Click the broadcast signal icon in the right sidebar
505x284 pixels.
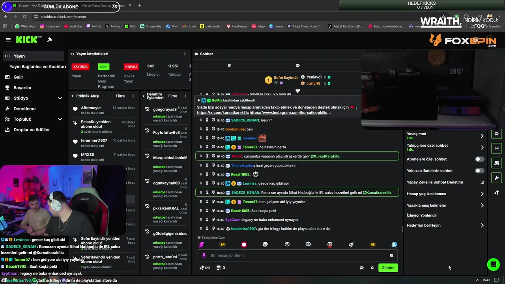tap(496, 148)
